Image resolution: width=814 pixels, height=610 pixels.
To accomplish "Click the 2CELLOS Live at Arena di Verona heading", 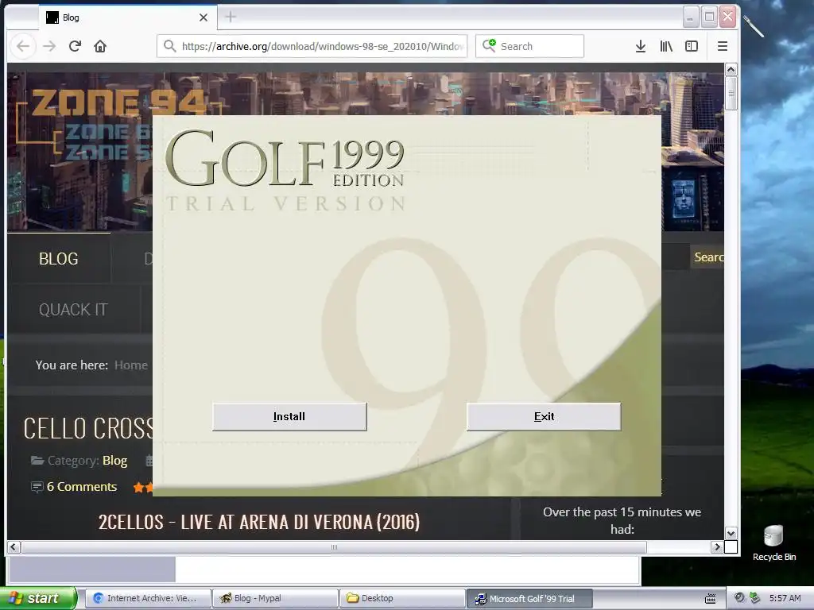I will pos(259,522).
